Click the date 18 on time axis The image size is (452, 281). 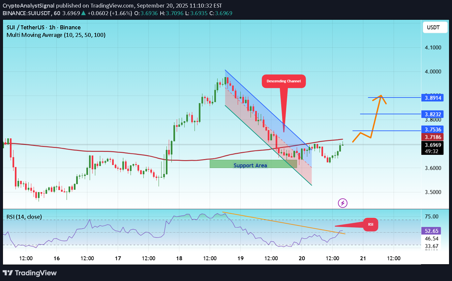(x=179, y=258)
